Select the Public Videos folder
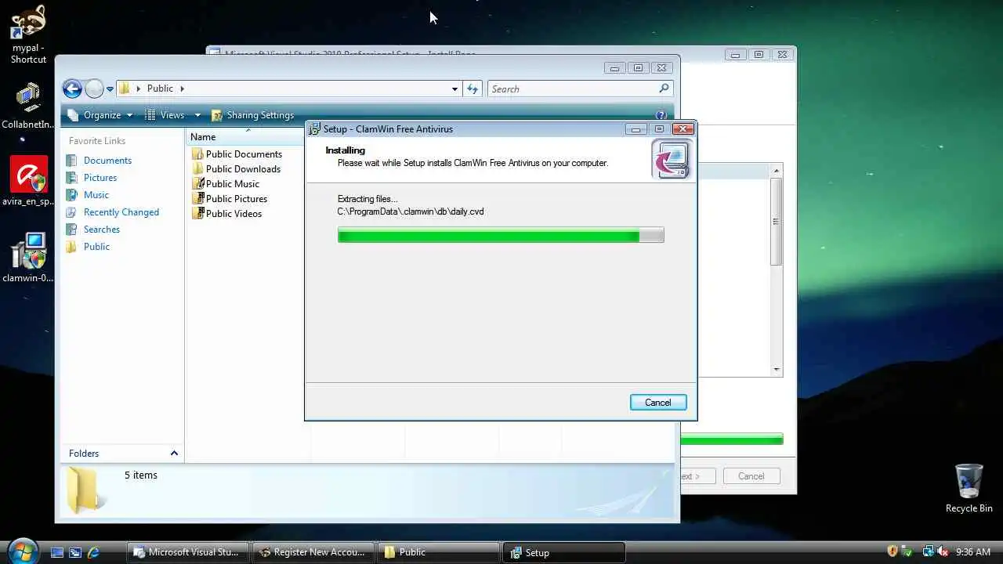This screenshot has height=564, width=1003. coord(227,214)
